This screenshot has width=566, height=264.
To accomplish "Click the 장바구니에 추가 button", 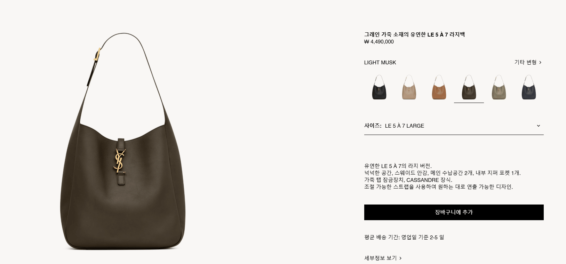I will click(x=454, y=212).
